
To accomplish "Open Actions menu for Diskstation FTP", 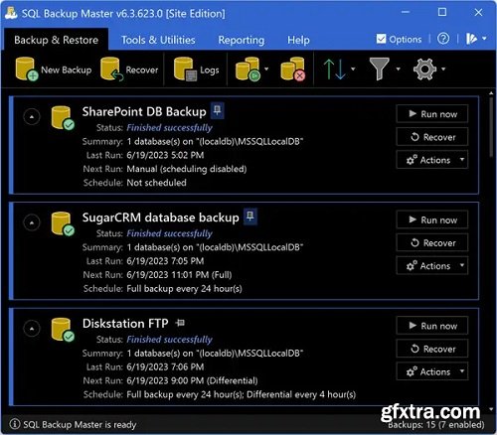I will [432, 371].
